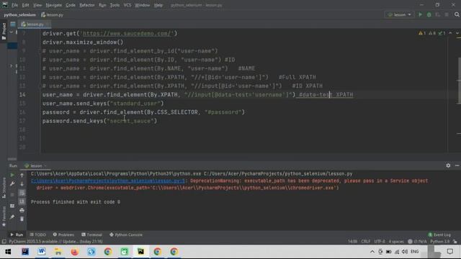This screenshot has height=259, width=461.
Task: Click the Stop icon in top toolbar
Action: [x=447, y=14]
